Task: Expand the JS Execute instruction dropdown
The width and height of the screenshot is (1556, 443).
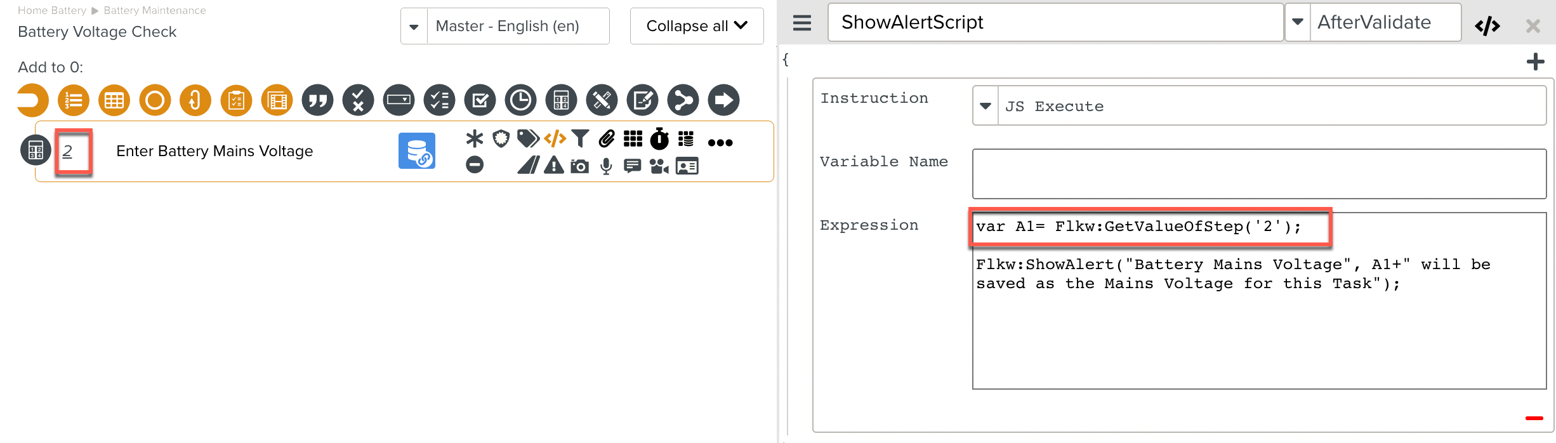Action: 986,106
